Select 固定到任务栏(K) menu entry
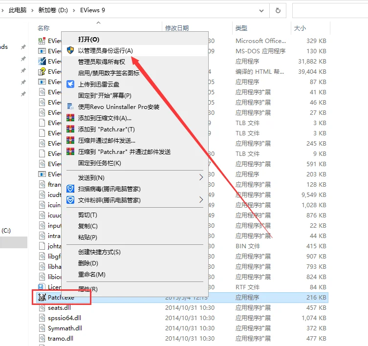Viewport: 368px width, 346px height. click(x=99, y=163)
